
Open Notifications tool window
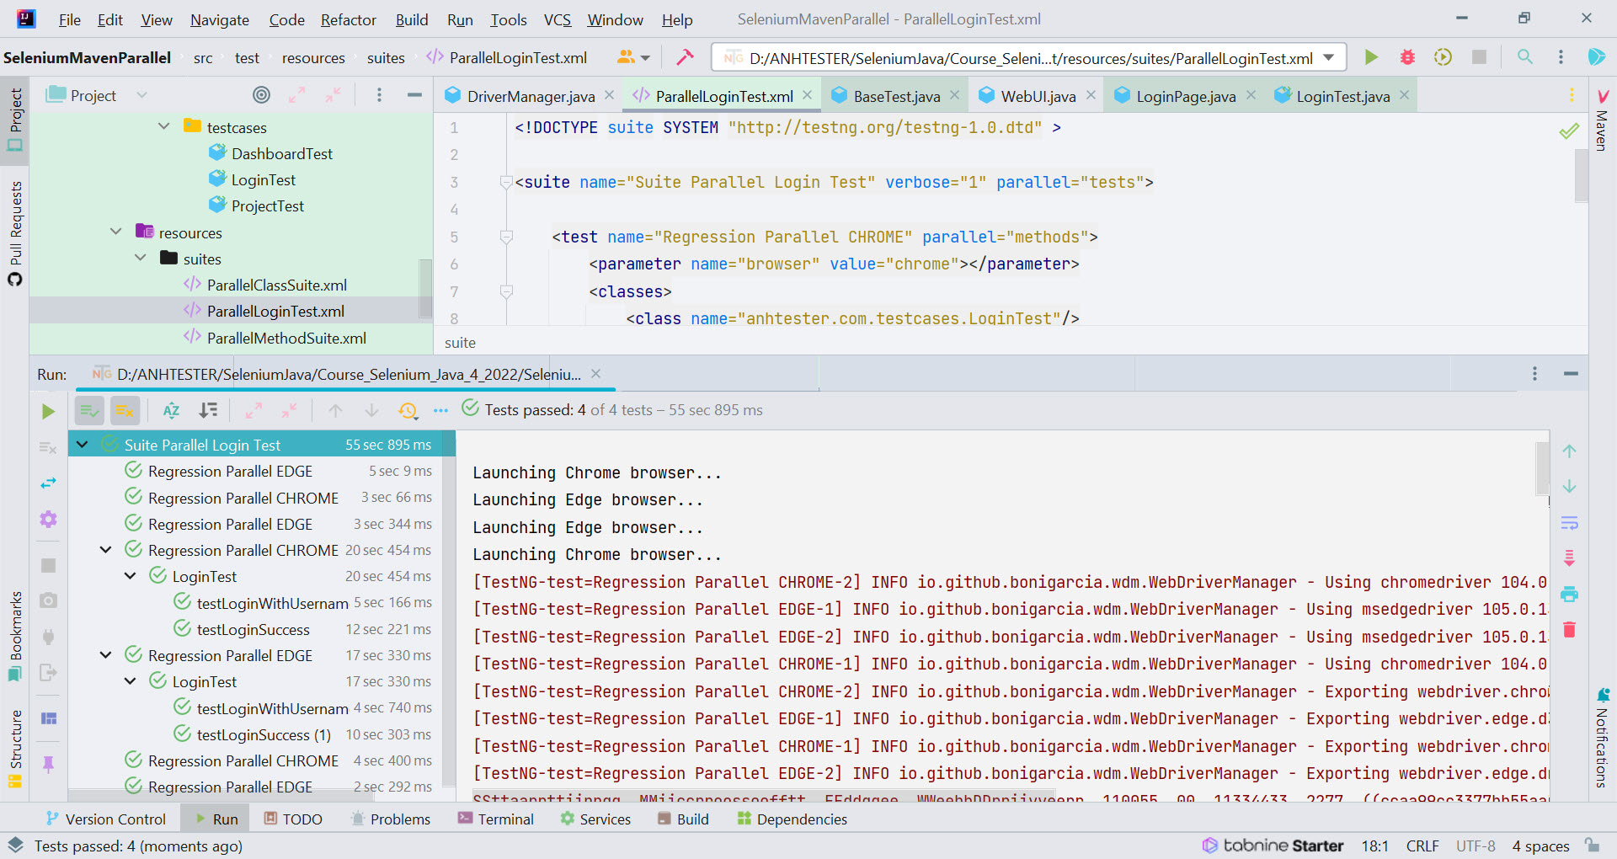tap(1602, 738)
